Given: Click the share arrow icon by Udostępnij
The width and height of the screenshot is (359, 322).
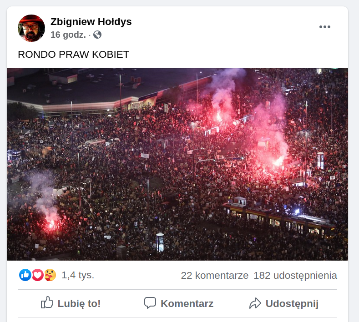Looking at the screenshot, I should 255,303.
